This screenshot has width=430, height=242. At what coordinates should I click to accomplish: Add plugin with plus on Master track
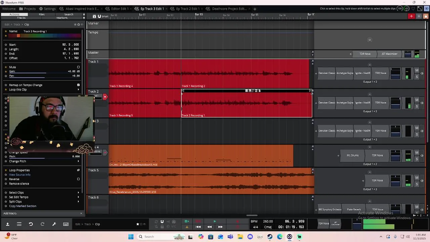(351, 54)
